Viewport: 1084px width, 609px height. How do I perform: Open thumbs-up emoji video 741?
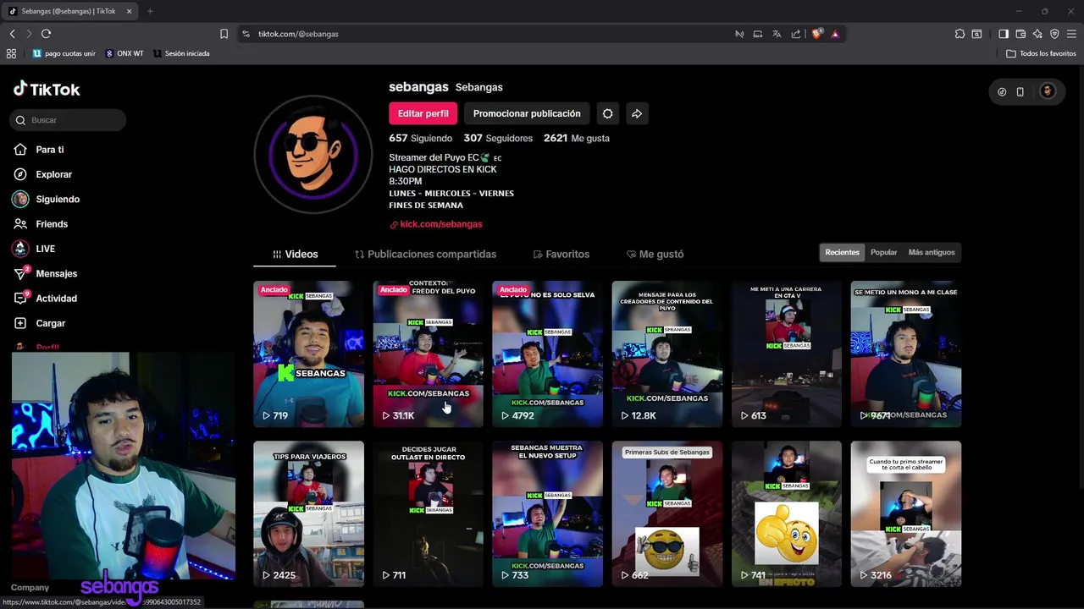[787, 513]
